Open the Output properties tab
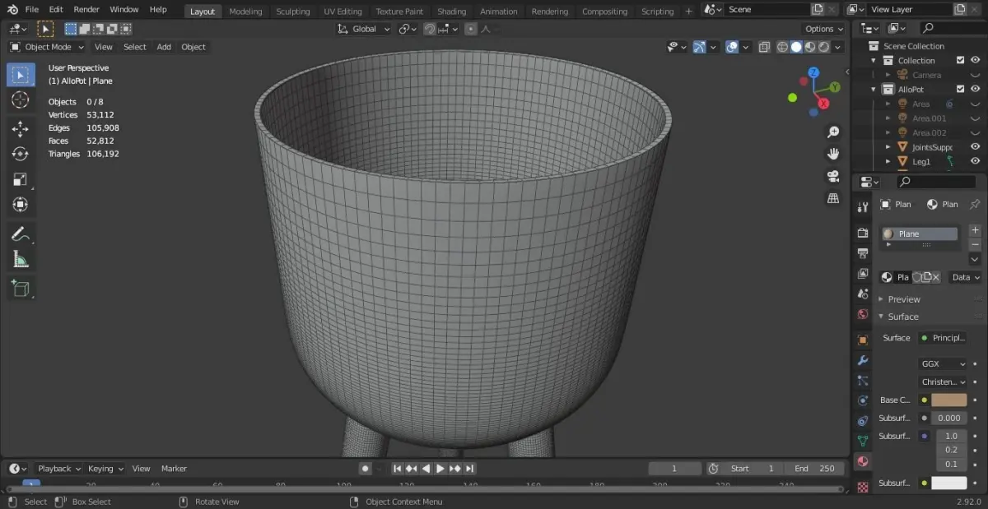Screen dimensions: 988x509 (x=863, y=253)
